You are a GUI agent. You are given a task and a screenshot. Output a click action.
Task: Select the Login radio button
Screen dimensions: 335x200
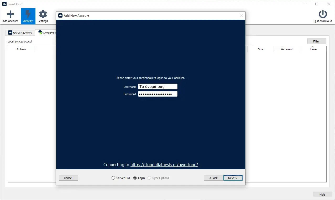(135, 178)
